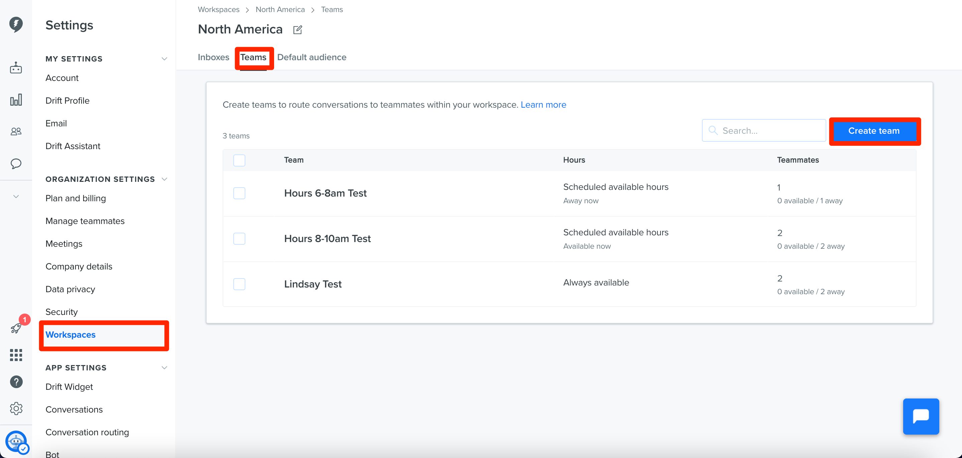
Task: Open the Hours 6-8am Test team
Action: click(x=325, y=193)
